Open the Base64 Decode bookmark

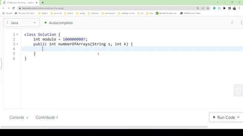click(167, 13)
